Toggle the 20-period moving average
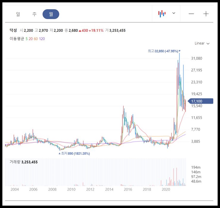 click(x=31, y=39)
